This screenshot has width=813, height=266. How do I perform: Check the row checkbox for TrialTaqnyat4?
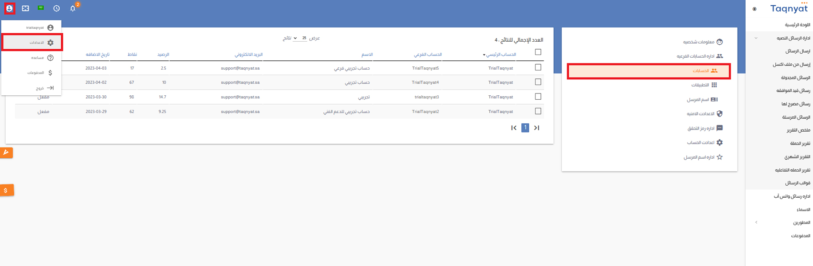[x=538, y=82]
